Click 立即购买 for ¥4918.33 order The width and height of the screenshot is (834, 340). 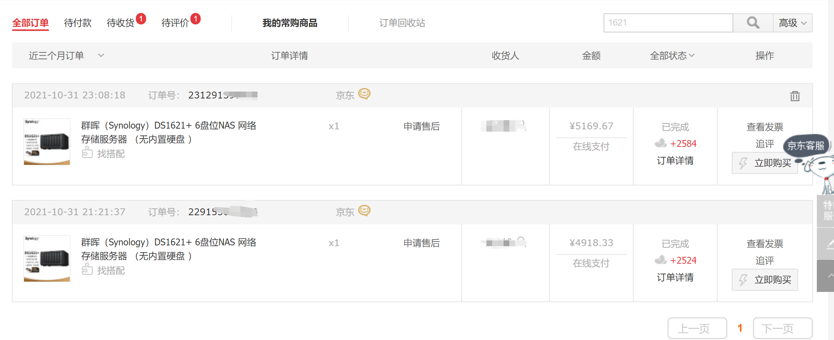[765, 280]
